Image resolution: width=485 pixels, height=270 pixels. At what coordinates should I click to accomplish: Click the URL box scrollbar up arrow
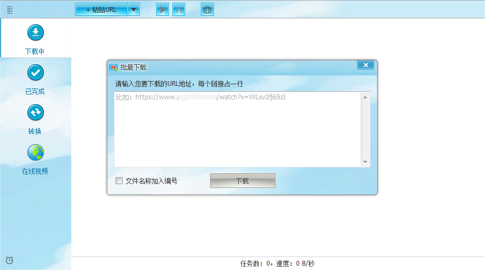[x=366, y=97]
